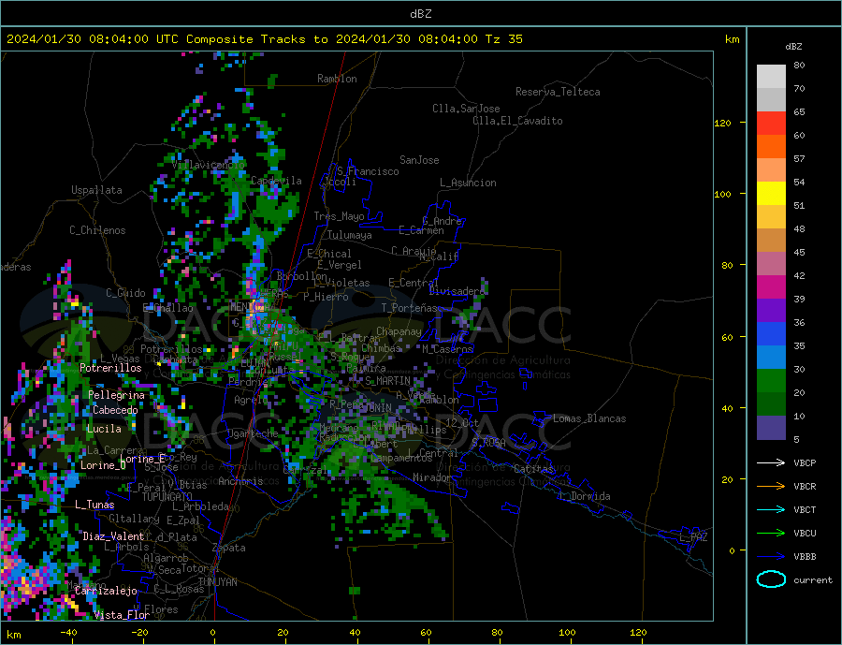Select the brown 45-48 dBZ legend swatch
The width and height of the screenshot is (842, 645).
(x=771, y=241)
